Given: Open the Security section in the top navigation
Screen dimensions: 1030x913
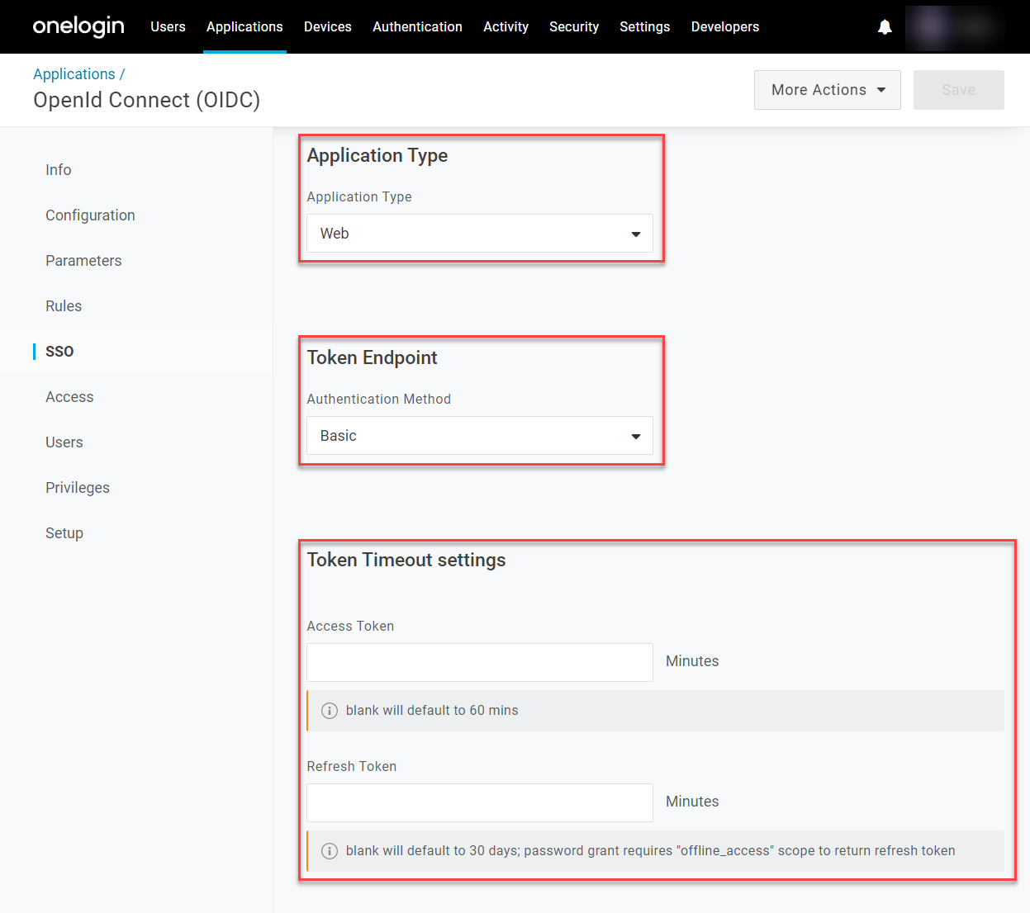Looking at the screenshot, I should 574,26.
